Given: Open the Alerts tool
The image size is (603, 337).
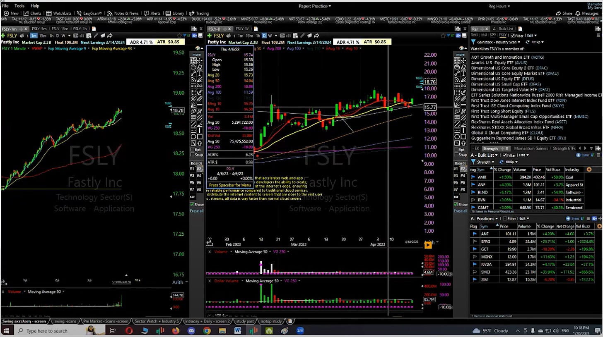Looking at the screenshot, I should [152, 13].
